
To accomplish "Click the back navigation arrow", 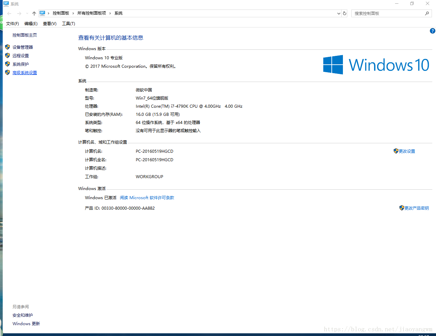I will [9, 14].
